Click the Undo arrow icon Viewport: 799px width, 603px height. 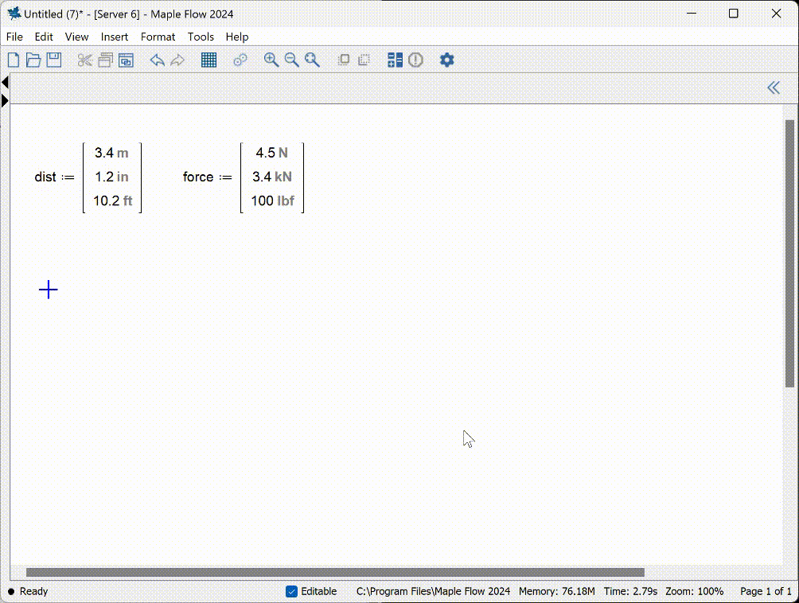click(x=157, y=60)
